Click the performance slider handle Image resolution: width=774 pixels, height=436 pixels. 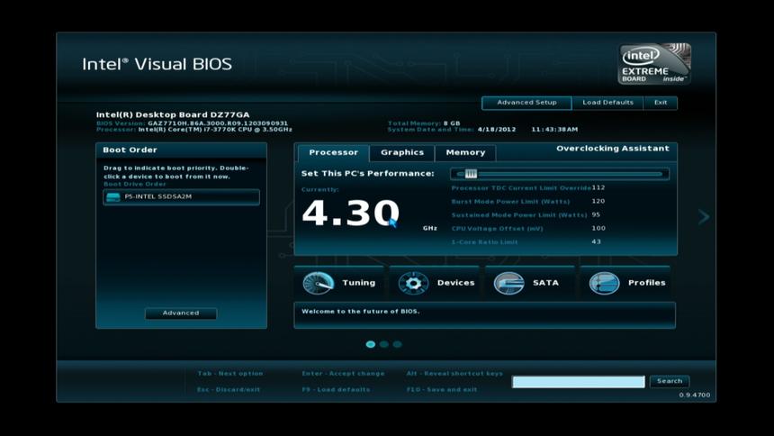point(471,174)
